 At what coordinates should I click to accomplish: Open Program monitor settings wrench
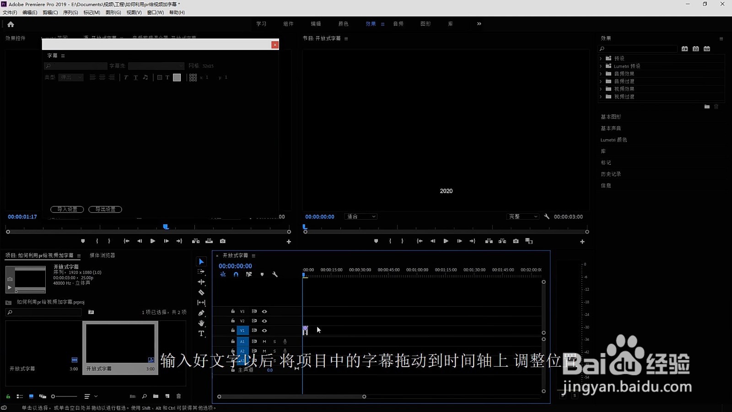pos(547,217)
